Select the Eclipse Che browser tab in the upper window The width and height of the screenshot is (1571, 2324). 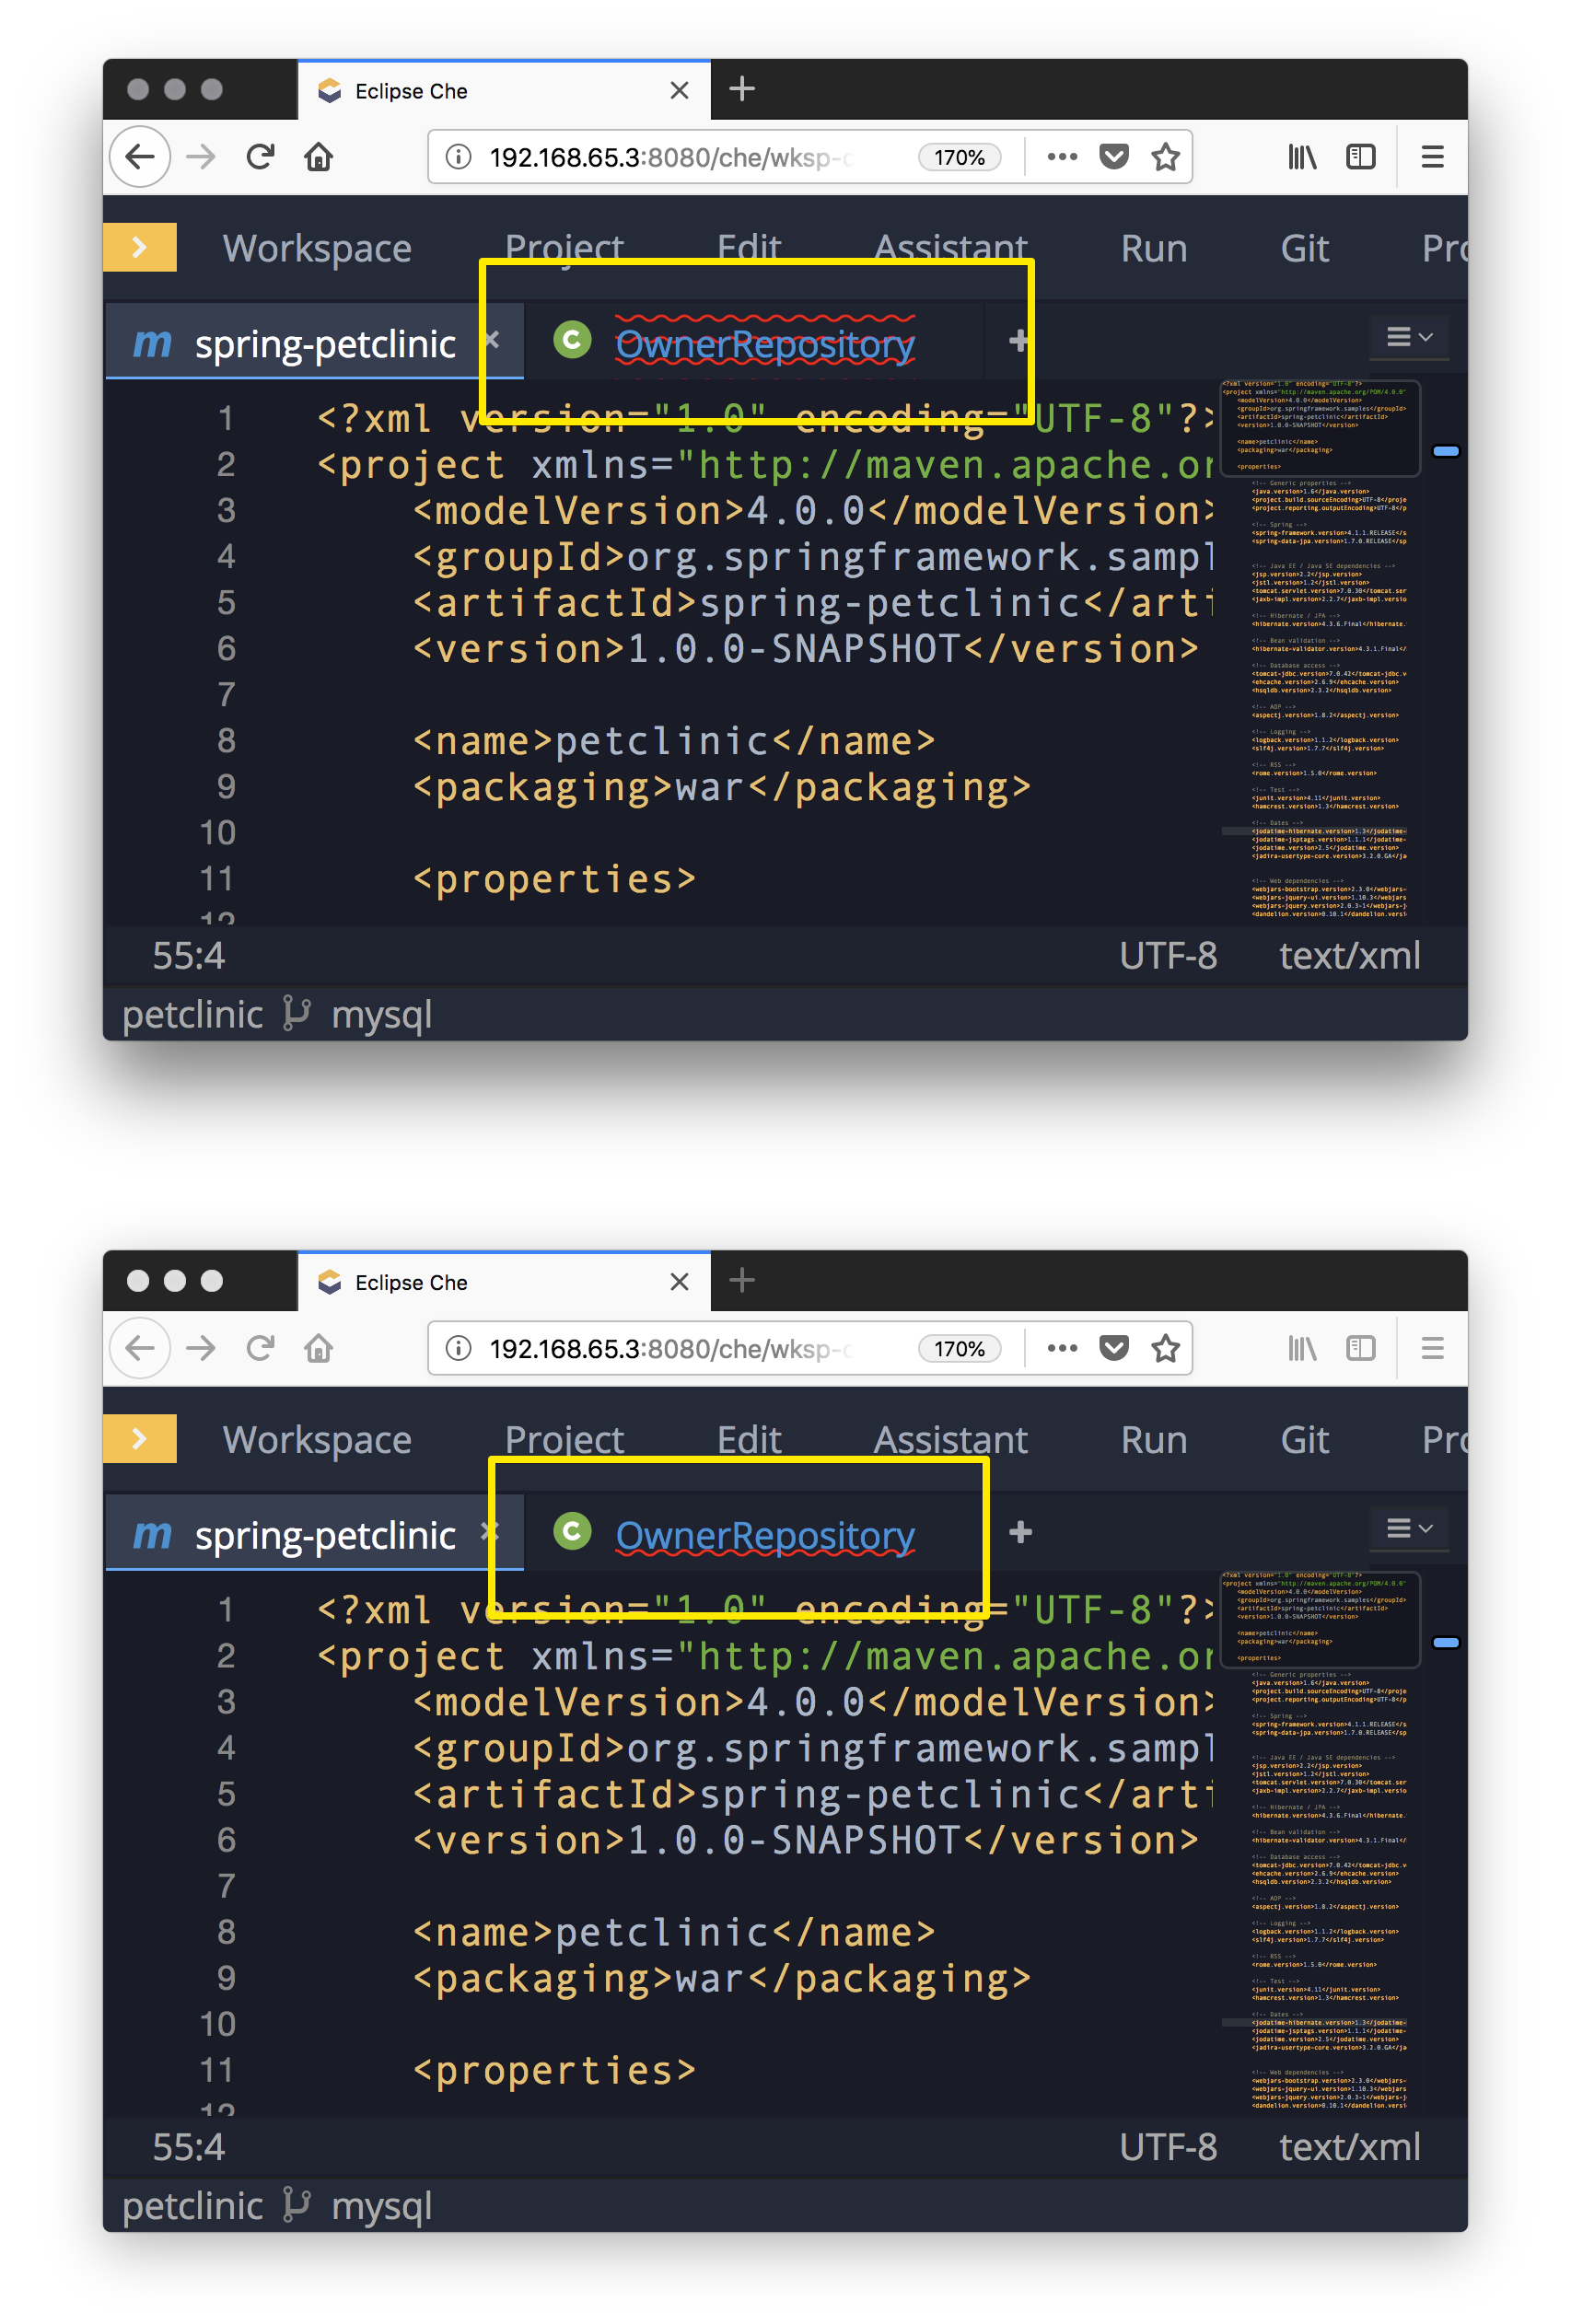click(504, 90)
